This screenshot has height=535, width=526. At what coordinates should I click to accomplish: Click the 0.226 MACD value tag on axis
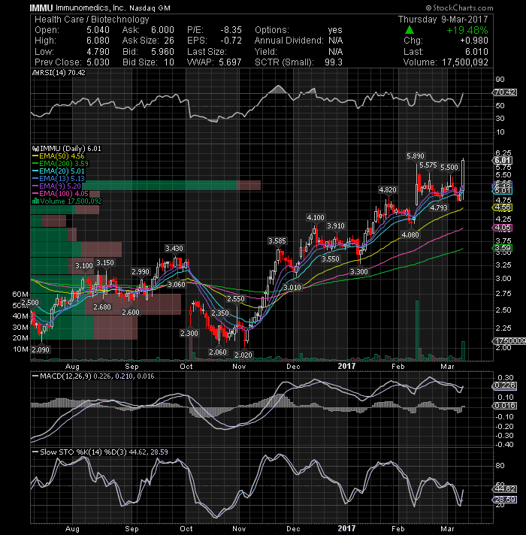(505, 385)
